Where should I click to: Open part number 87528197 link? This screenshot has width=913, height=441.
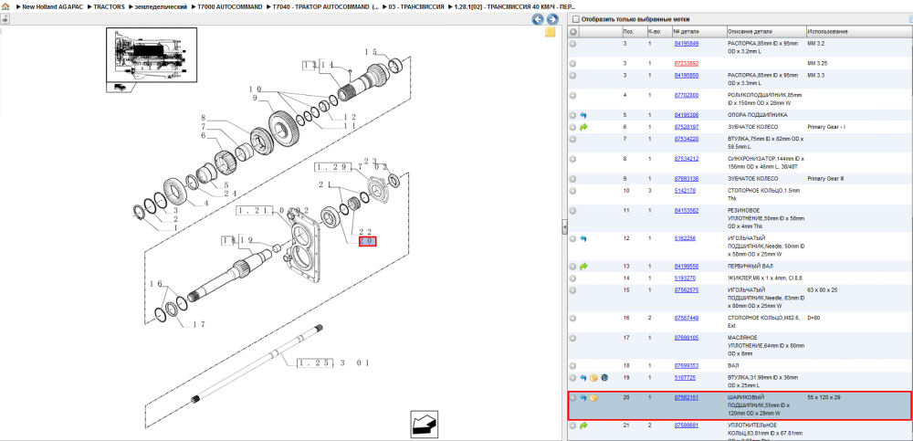[687, 127]
